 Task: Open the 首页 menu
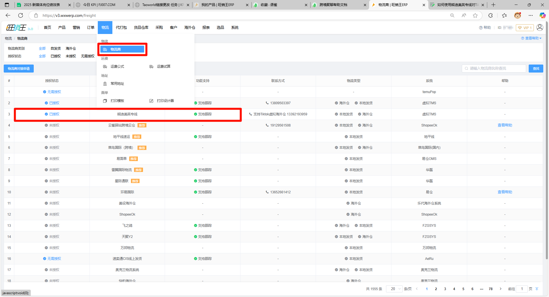pyautogui.click(x=47, y=28)
